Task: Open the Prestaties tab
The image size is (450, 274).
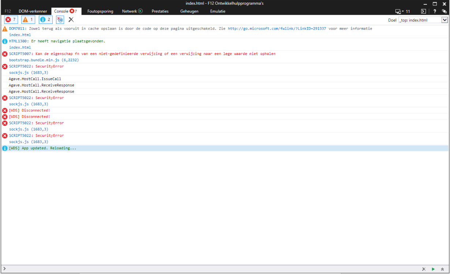Action: click(160, 11)
